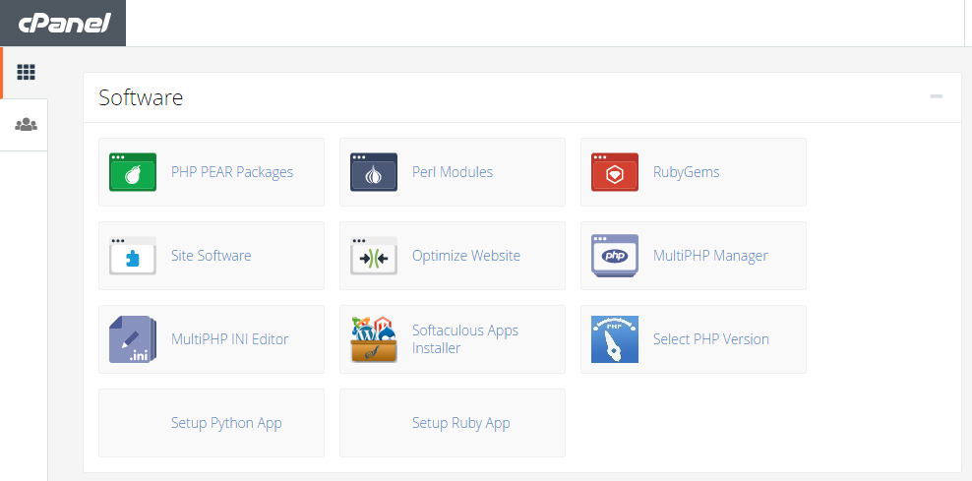Open the Optimize Website link
This screenshot has height=481, width=972.
coord(466,256)
